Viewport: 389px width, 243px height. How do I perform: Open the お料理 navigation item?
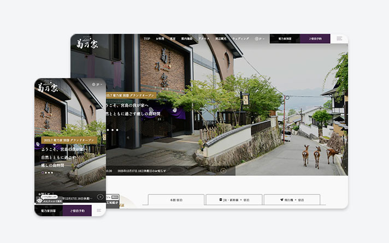(160, 39)
